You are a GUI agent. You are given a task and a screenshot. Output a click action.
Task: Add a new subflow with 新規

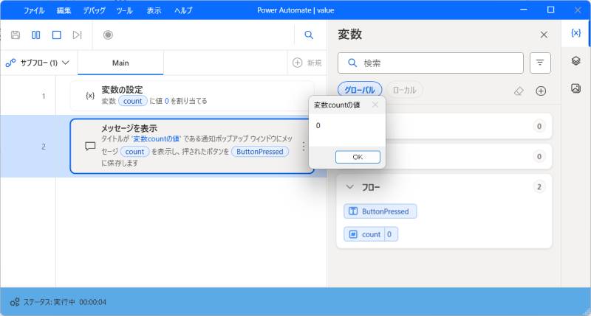tap(307, 63)
